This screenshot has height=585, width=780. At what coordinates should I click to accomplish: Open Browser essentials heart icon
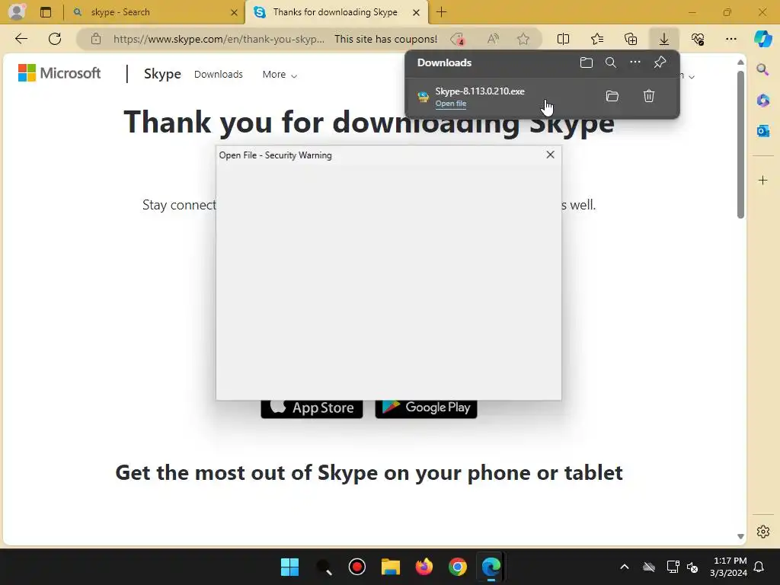tap(698, 39)
